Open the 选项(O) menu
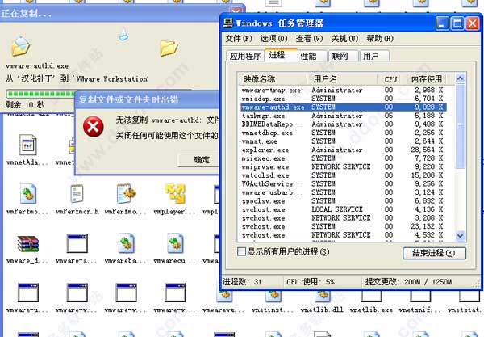Screen dimensions: 484x337 [x=273, y=39]
